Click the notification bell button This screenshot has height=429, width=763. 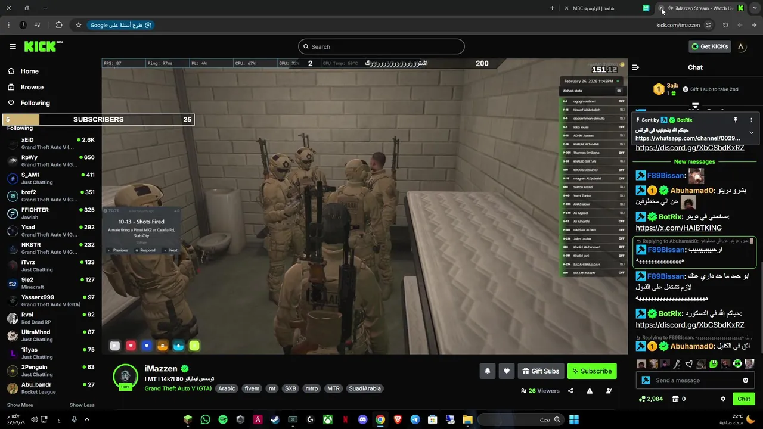pyautogui.click(x=487, y=371)
